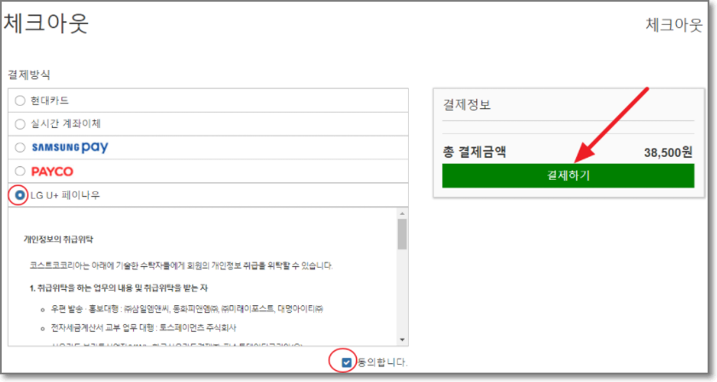The image size is (717, 382).
Task: Select the 현대카드 payment radio button
Action: (20, 101)
